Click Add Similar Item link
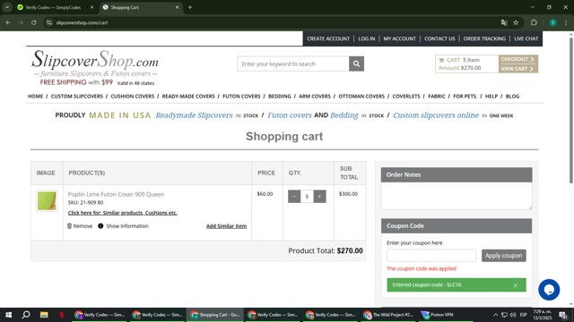This screenshot has width=574, height=322. point(226,226)
